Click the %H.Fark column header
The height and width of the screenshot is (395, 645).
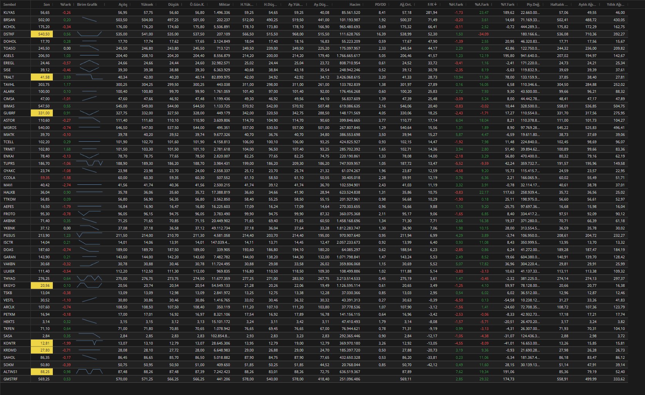[x=456, y=5]
